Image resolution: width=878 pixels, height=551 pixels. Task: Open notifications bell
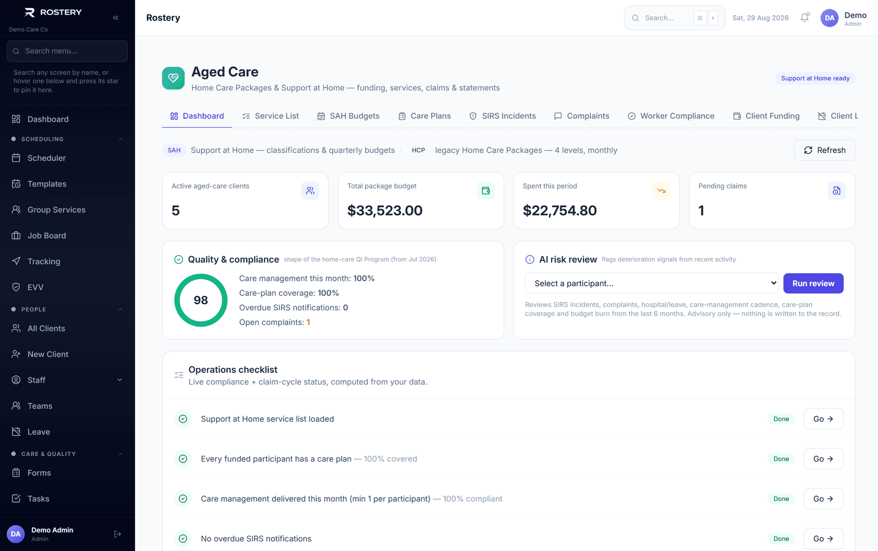[805, 17]
